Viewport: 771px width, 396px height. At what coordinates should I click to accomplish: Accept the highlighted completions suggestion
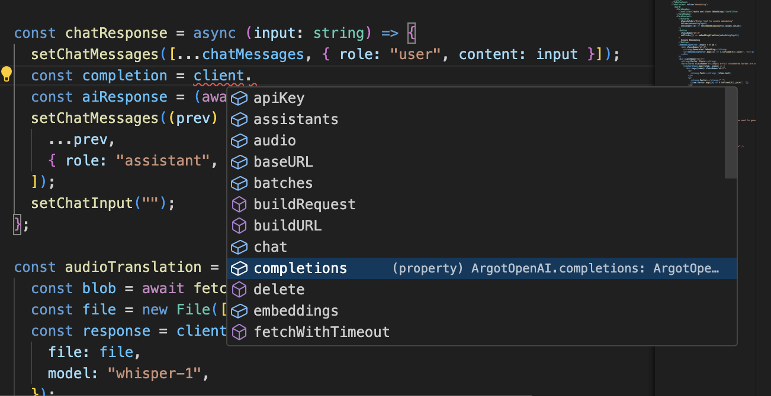coord(482,268)
